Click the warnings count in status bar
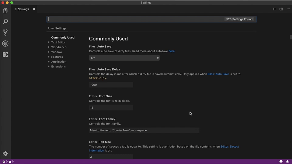The width and height of the screenshot is (292, 164). click(11, 162)
